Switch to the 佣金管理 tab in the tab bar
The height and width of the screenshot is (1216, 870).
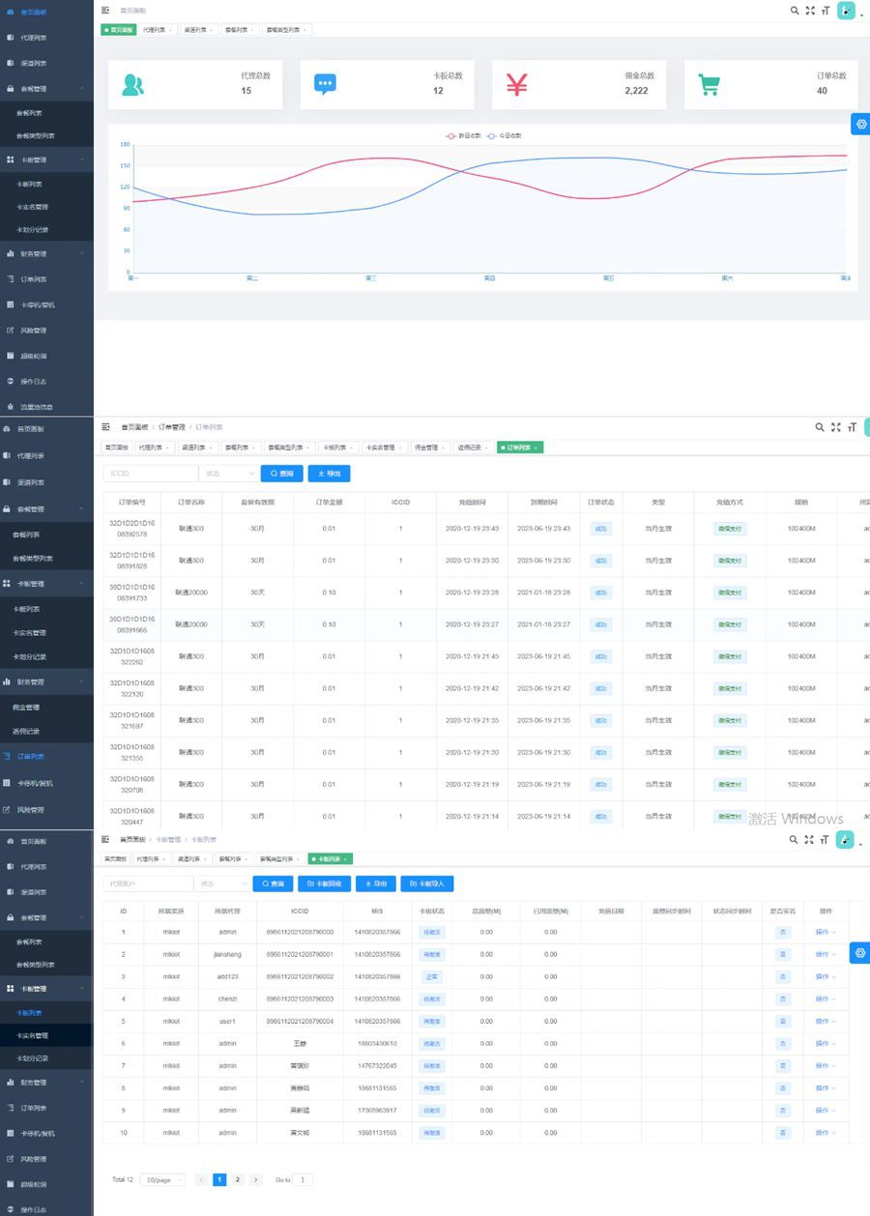428,448
